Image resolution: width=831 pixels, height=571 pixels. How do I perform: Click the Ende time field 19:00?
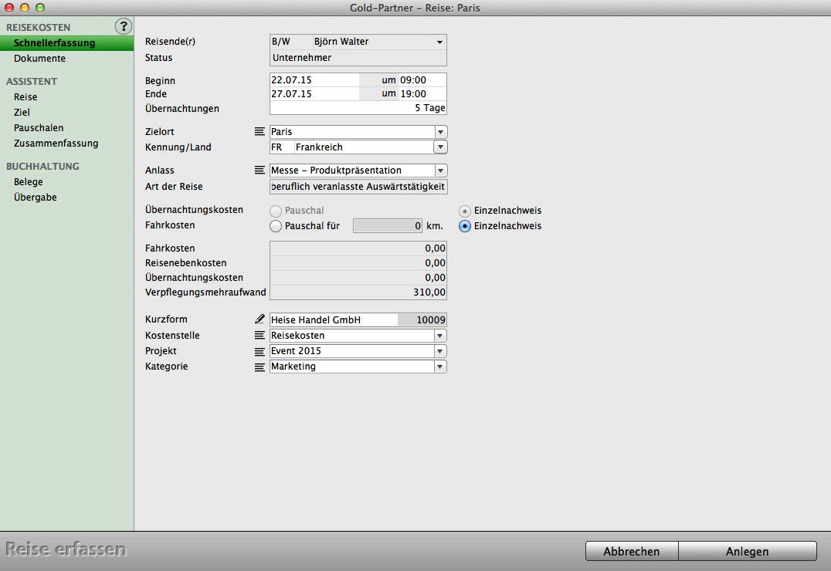pos(422,93)
